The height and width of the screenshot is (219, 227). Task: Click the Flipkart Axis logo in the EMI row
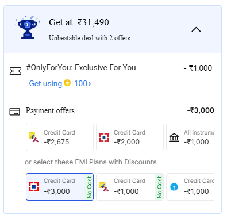coord(104,186)
